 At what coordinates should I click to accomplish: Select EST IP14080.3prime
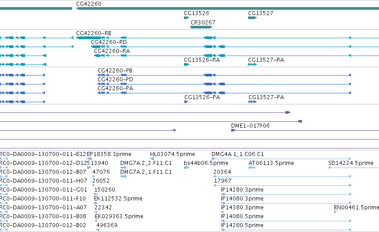point(242,199)
